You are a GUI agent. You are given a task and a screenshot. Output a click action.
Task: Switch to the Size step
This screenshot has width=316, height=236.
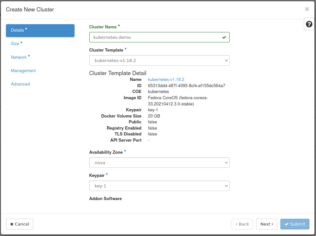point(16,44)
